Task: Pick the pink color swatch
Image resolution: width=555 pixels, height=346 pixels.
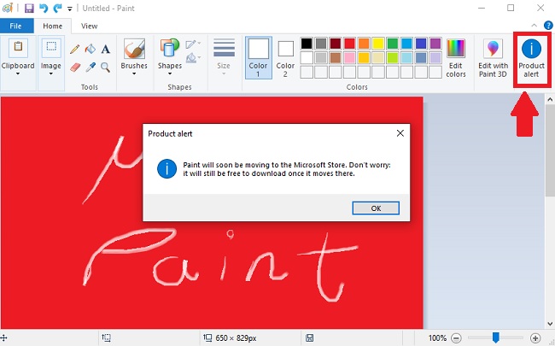Action: point(349,58)
